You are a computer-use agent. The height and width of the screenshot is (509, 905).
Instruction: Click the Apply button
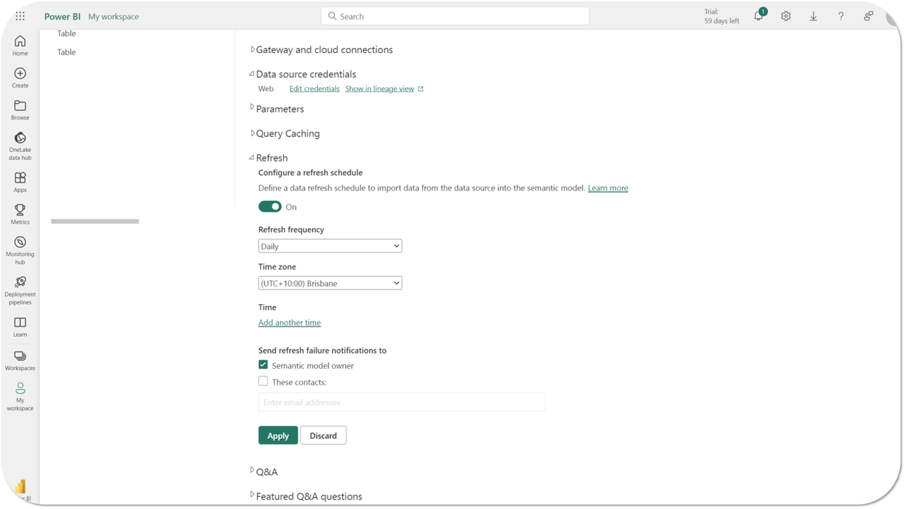click(278, 436)
